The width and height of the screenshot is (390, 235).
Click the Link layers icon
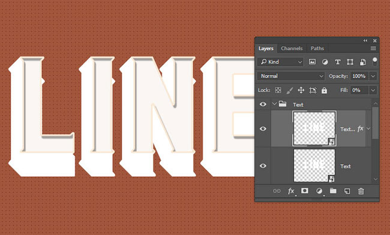277,191
